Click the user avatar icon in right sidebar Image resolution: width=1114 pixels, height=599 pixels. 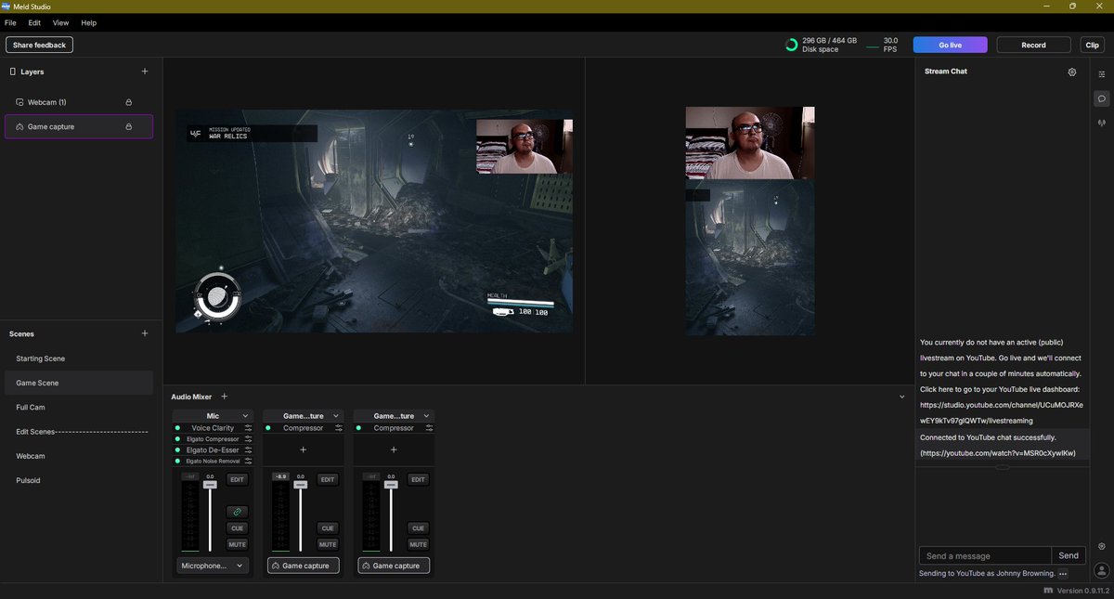(x=1101, y=570)
